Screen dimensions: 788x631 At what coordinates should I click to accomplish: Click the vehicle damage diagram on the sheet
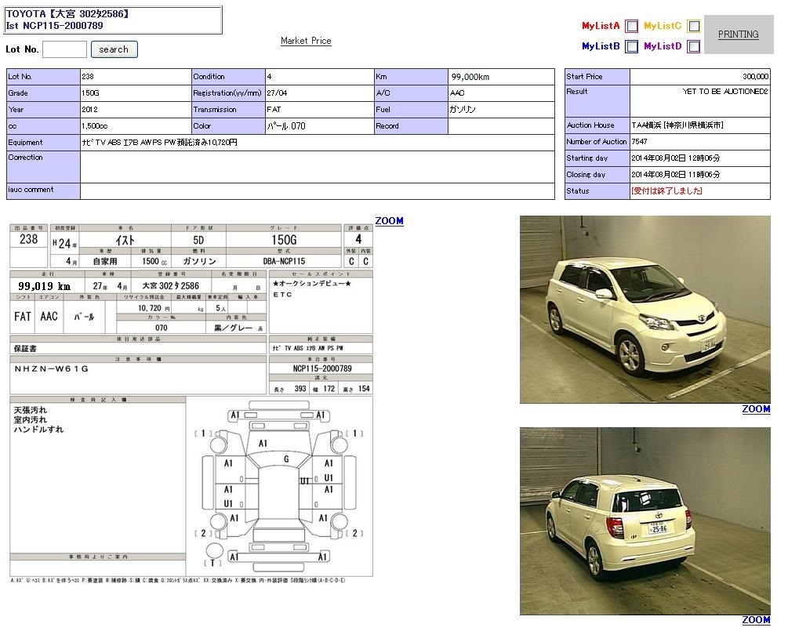click(279, 486)
